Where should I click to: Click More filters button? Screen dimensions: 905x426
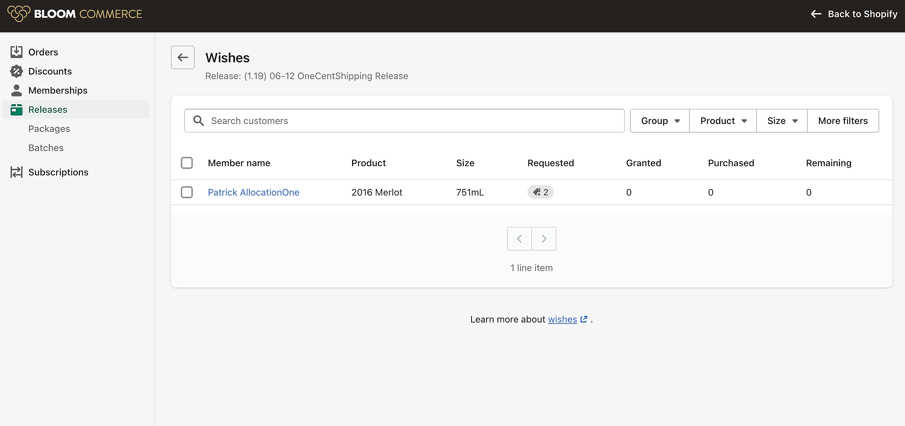click(843, 121)
